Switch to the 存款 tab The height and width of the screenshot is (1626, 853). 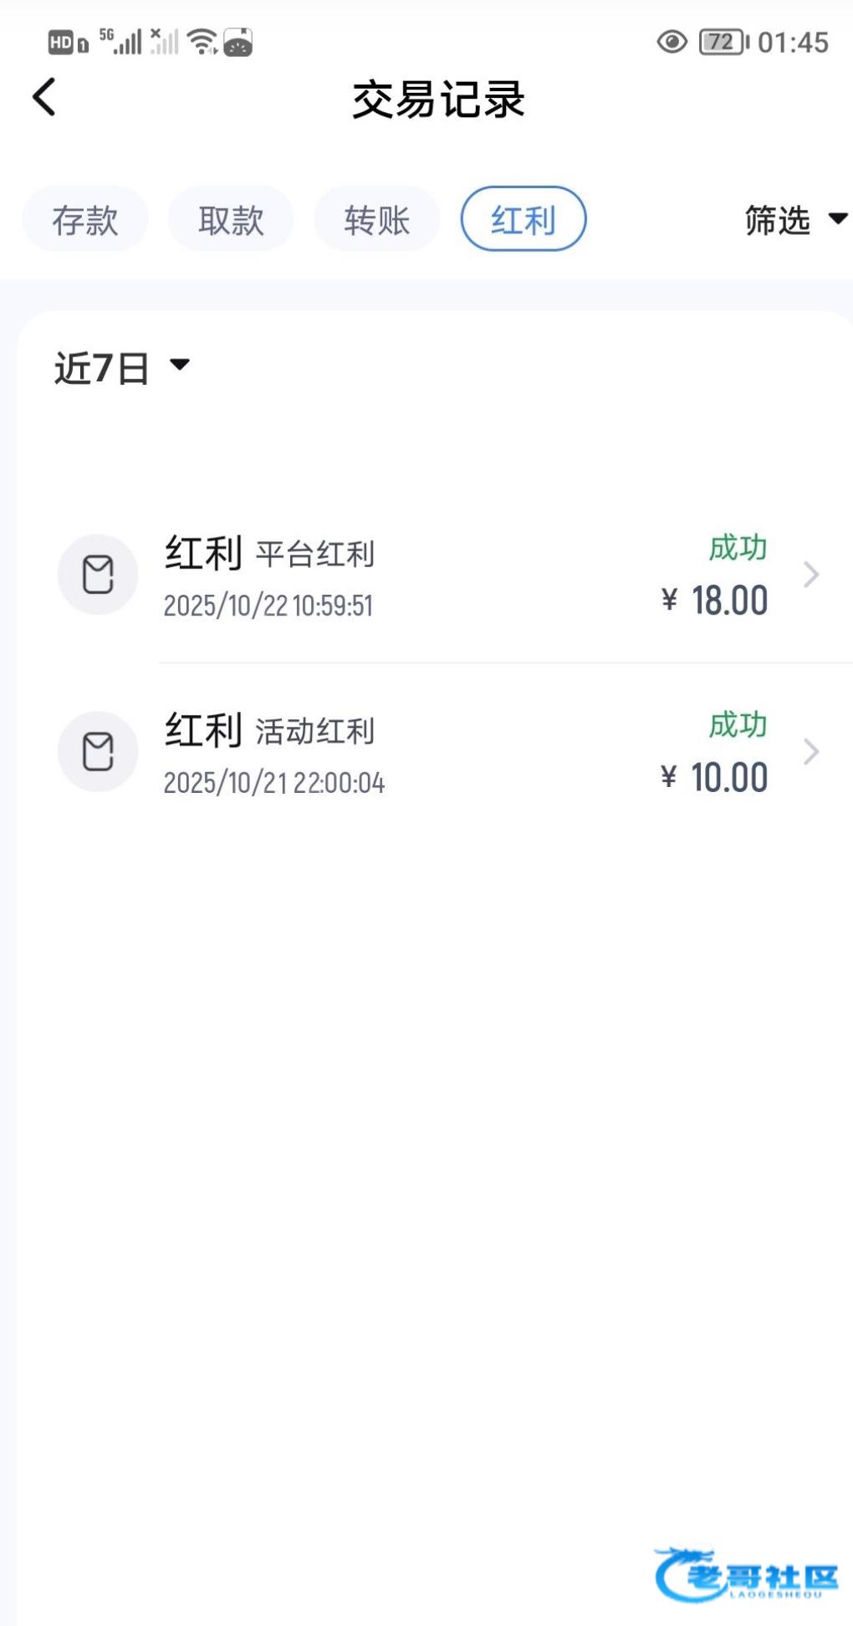(85, 220)
